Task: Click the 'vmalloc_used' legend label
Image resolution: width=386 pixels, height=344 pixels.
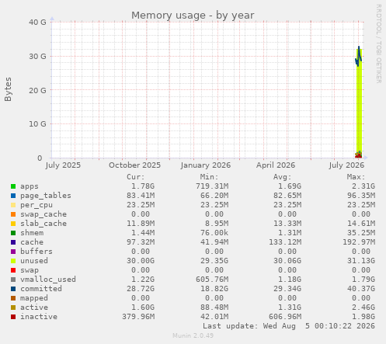Action: [48, 280]
